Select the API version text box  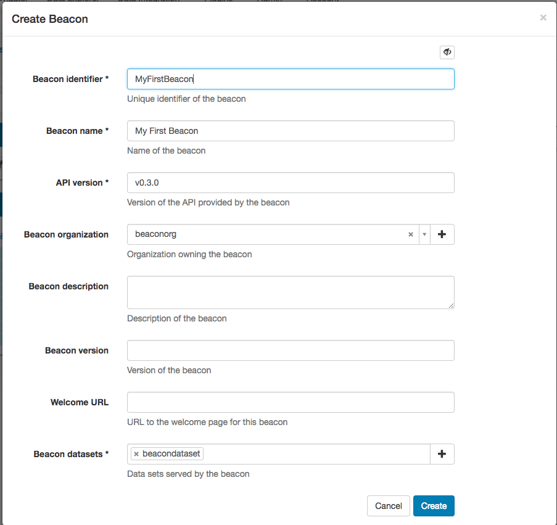(x=290, y=183)
